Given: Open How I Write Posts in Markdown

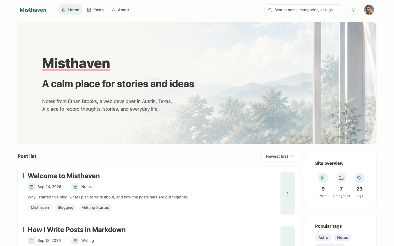Looking at the screenshot, I should click(x=77, y=230).
